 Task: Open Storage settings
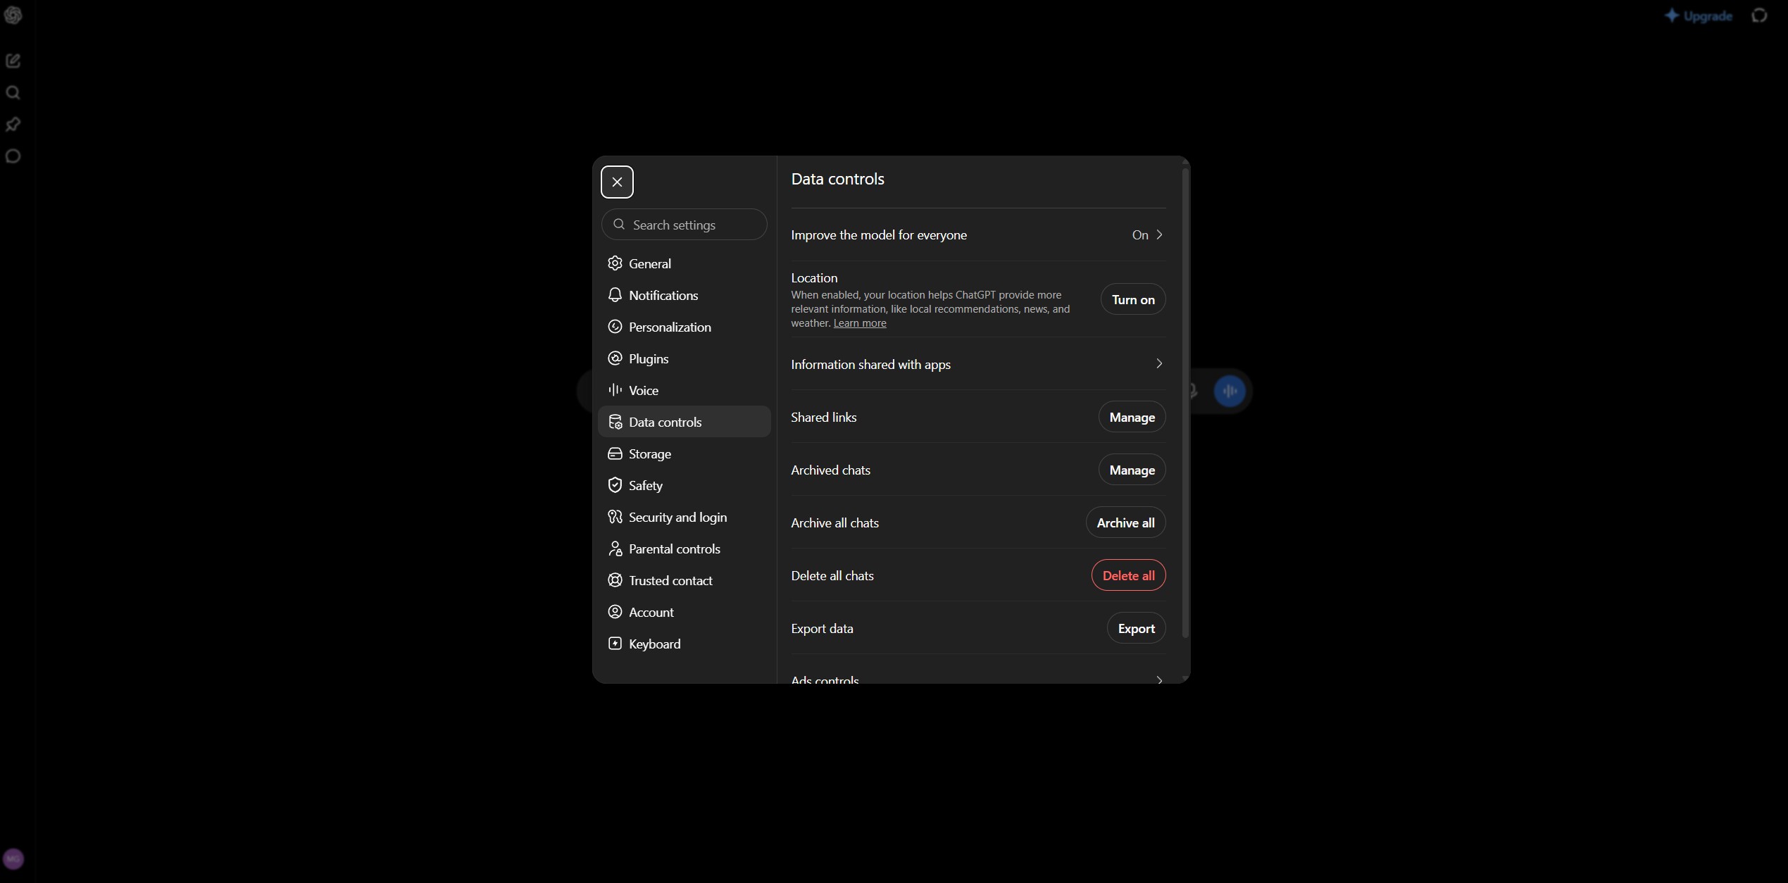(684, 453)
